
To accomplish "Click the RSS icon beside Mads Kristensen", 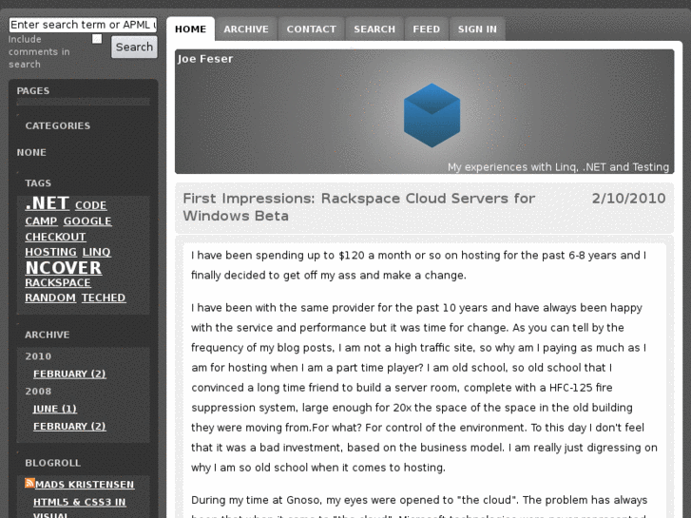I will point(29,483).
